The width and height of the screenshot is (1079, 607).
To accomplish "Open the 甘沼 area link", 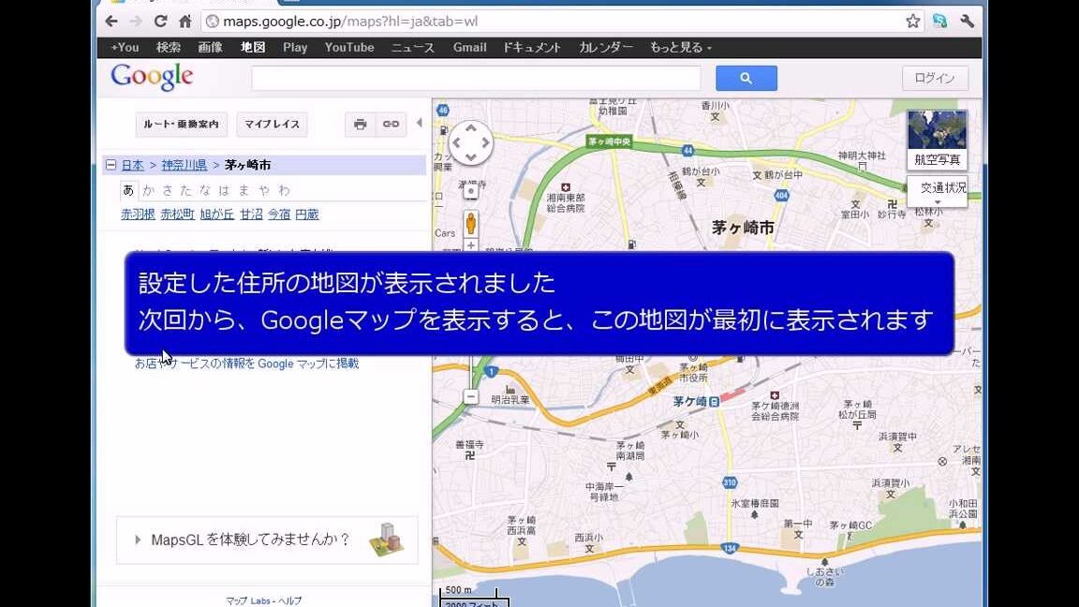I will [251, 214].
